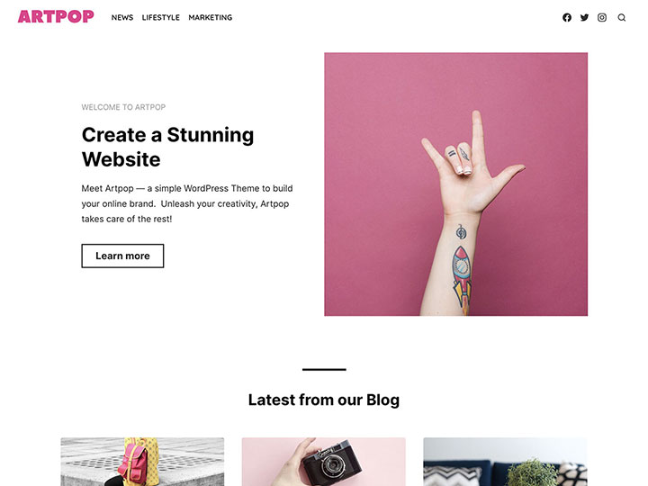This screenshot has width=648, height=486.
Task: Click the Create a Stunning Website heading
Action: click(167, 147)
